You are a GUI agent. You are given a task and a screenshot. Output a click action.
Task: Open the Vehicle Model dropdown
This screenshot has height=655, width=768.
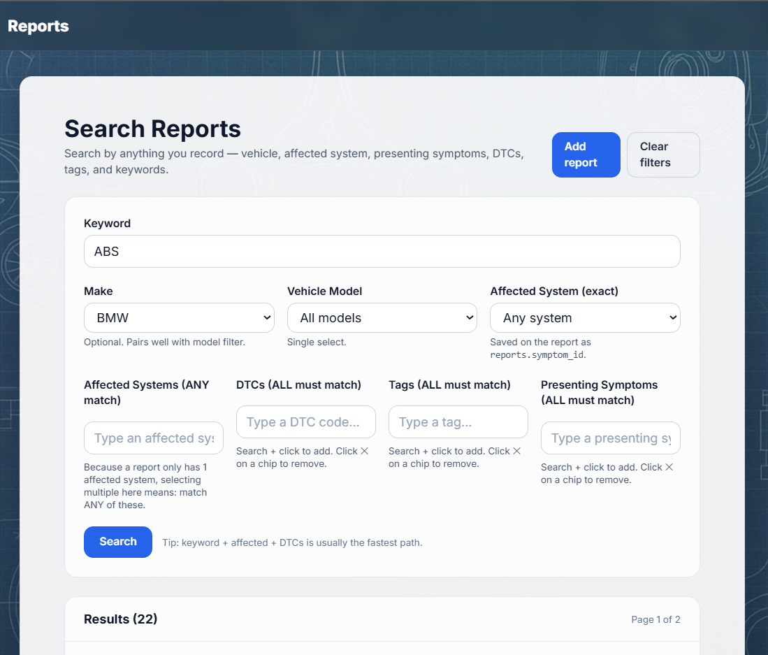382,317
